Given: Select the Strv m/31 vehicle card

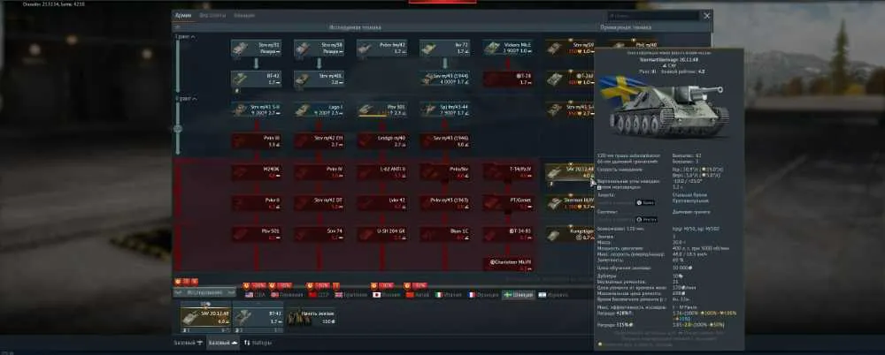Looking at the screenshot, I should tap(257, 48).
